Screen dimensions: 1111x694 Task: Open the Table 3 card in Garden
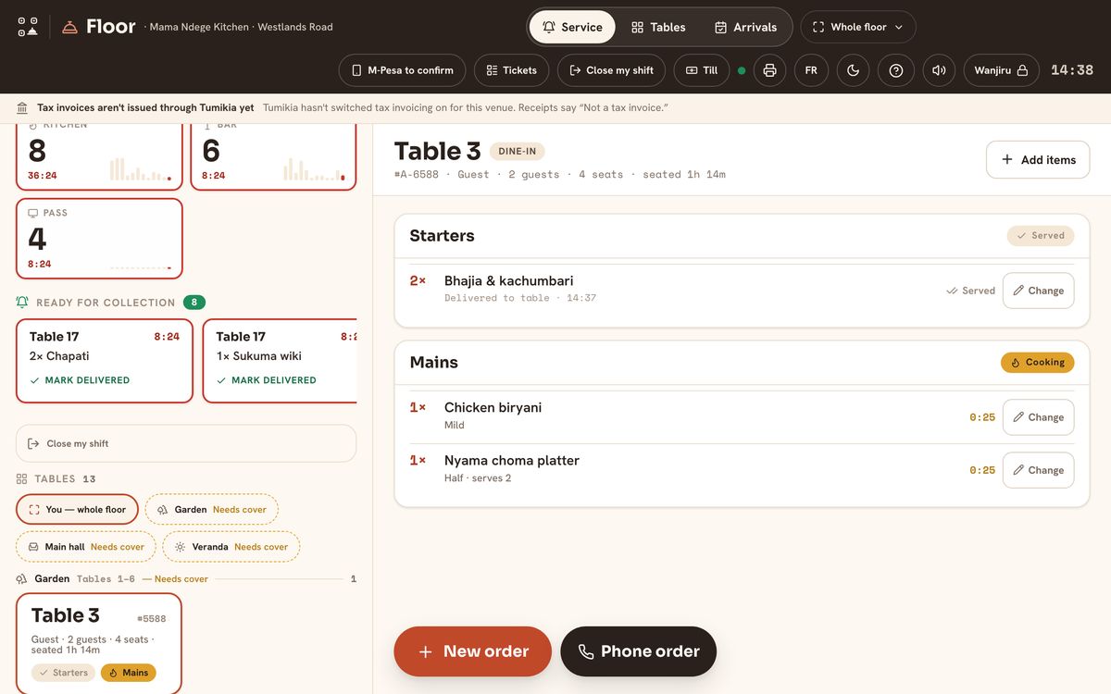point(99,643)
